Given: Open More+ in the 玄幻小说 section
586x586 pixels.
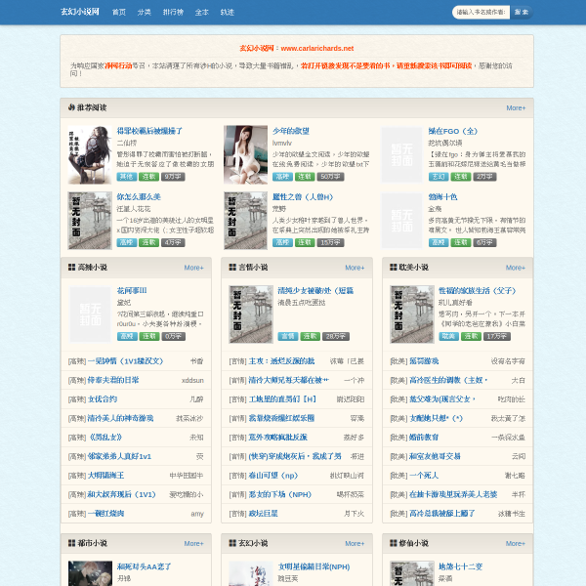Looking at the screenshot, I should click(355, 543).
